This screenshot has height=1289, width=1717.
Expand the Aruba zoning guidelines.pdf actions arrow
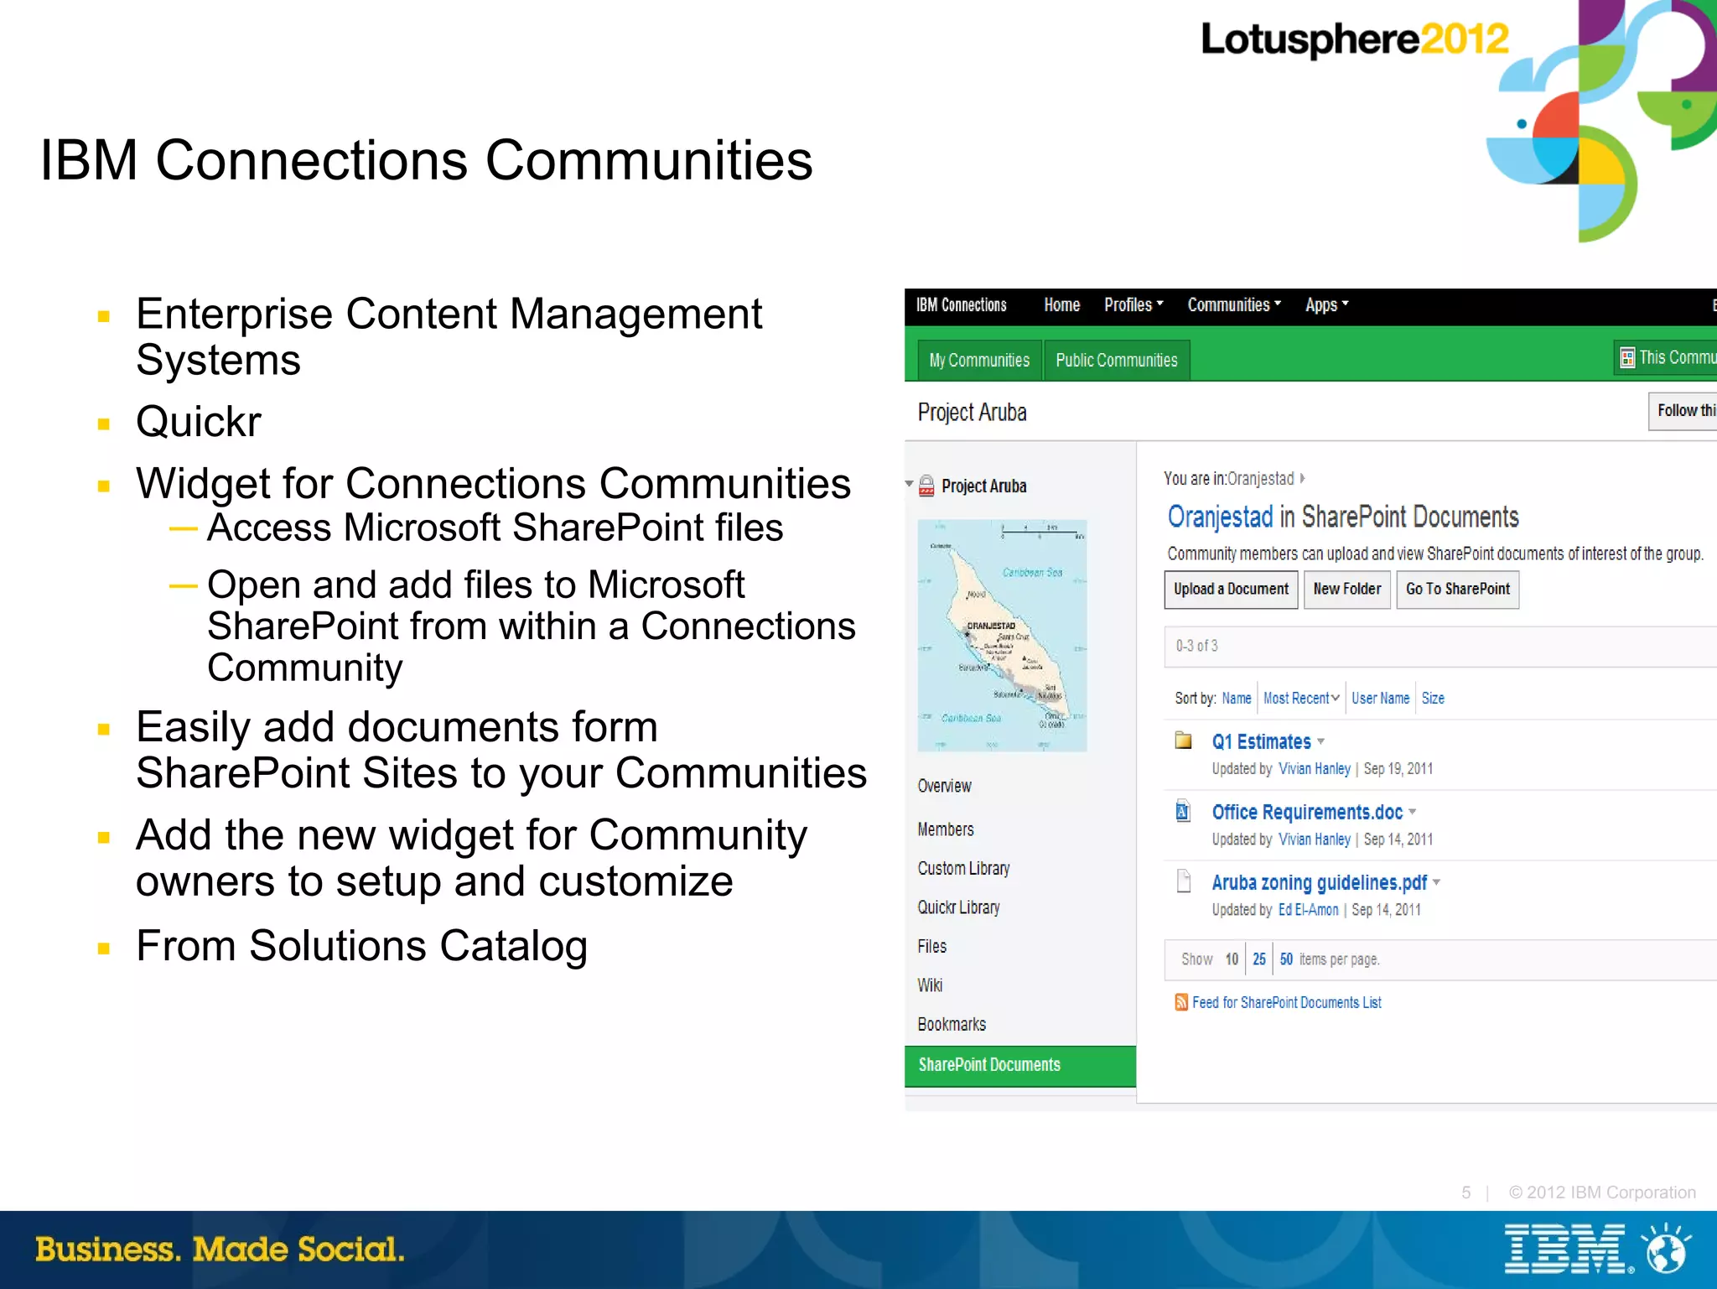(1437, 882)
